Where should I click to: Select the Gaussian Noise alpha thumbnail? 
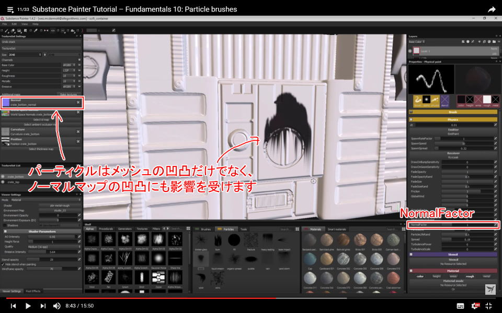click(158, 258)
